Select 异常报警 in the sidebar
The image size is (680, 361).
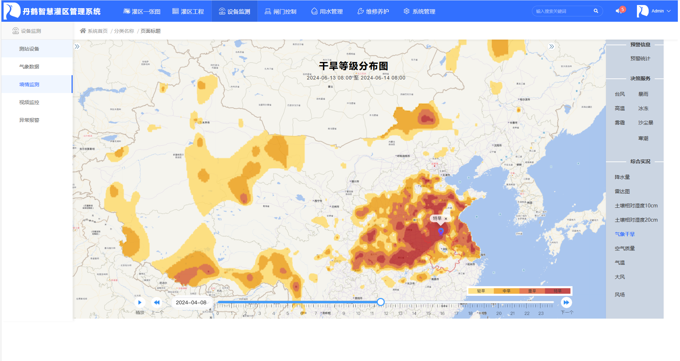(x=37, y=120)
